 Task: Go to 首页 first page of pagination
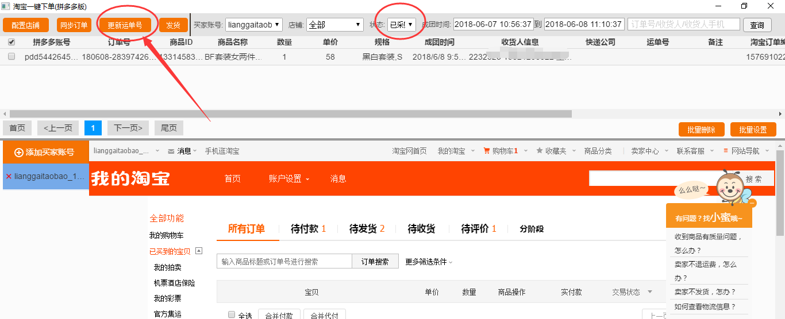coord(17,128)
